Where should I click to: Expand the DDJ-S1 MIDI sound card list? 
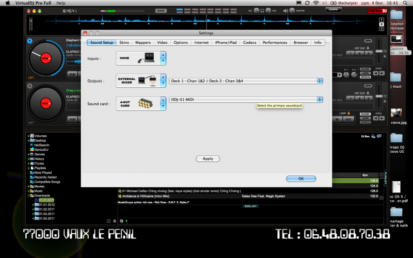coord(320,100)
